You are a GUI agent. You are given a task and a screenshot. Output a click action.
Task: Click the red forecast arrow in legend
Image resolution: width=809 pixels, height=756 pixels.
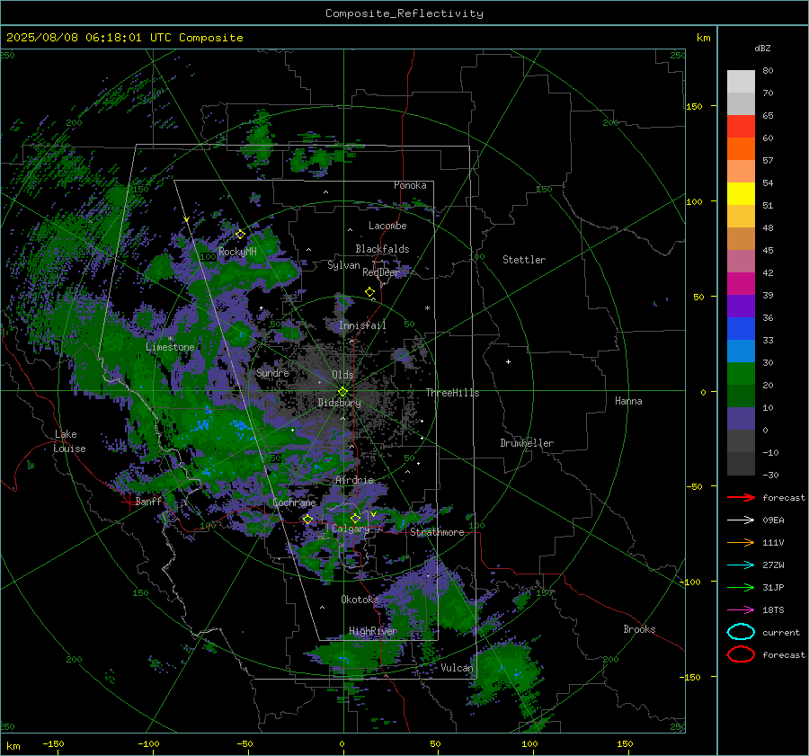point(741,497)
